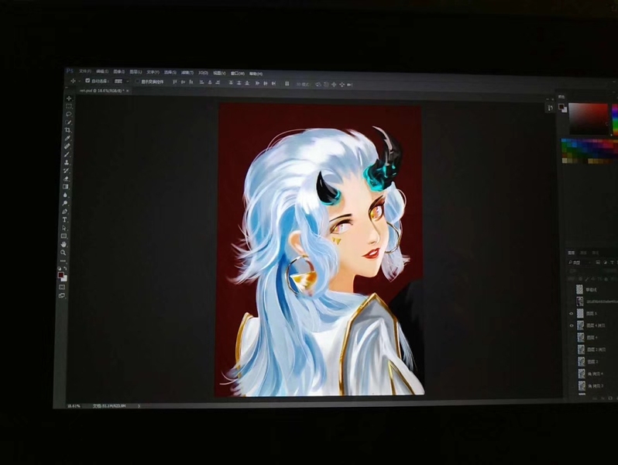Click the vertical hue spectrum slider
The image size is (618, 465).
(x=615, y=120)
